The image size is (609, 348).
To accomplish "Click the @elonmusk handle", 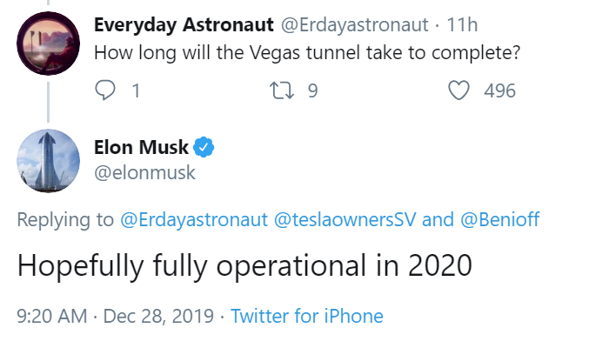I will click(x=144, y=173).
